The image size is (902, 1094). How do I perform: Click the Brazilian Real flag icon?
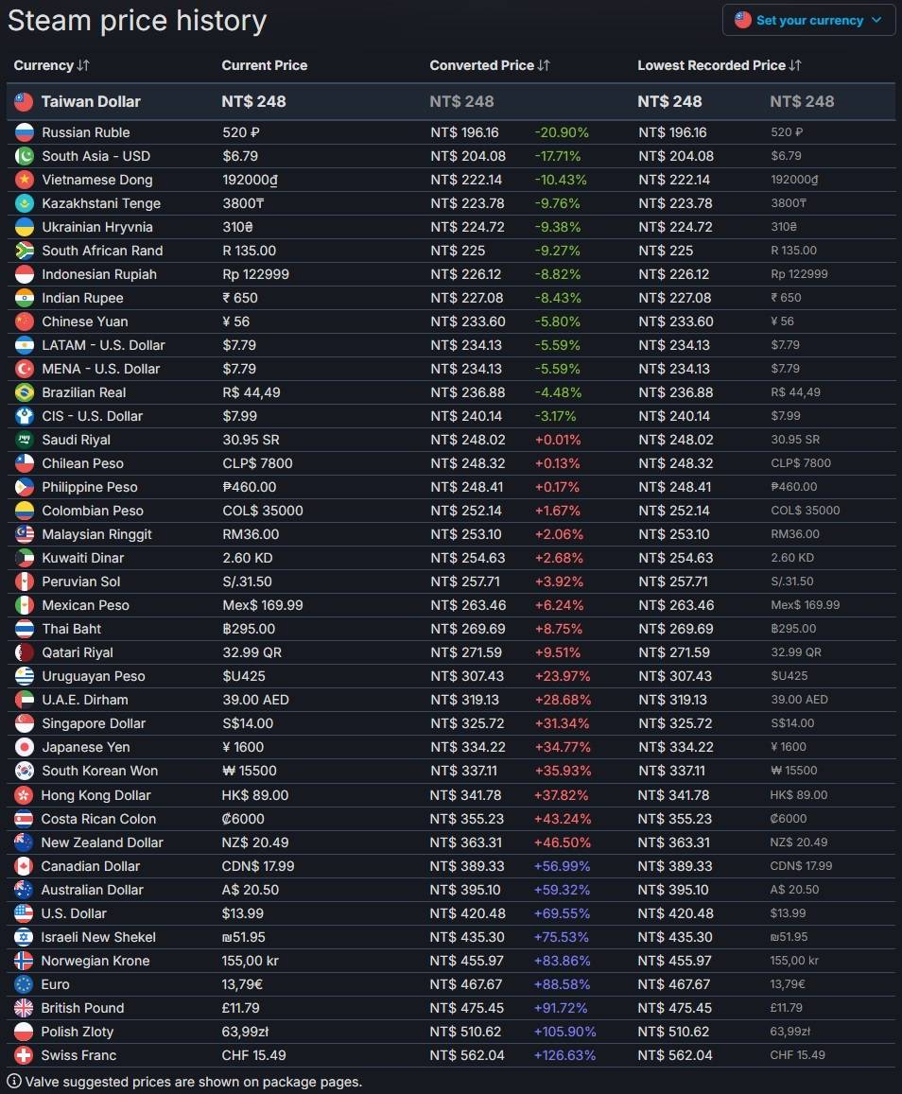tap(25, 392)
